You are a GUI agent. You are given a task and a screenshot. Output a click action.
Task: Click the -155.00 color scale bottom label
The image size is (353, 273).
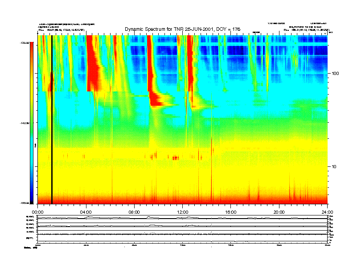pos(25,203)
